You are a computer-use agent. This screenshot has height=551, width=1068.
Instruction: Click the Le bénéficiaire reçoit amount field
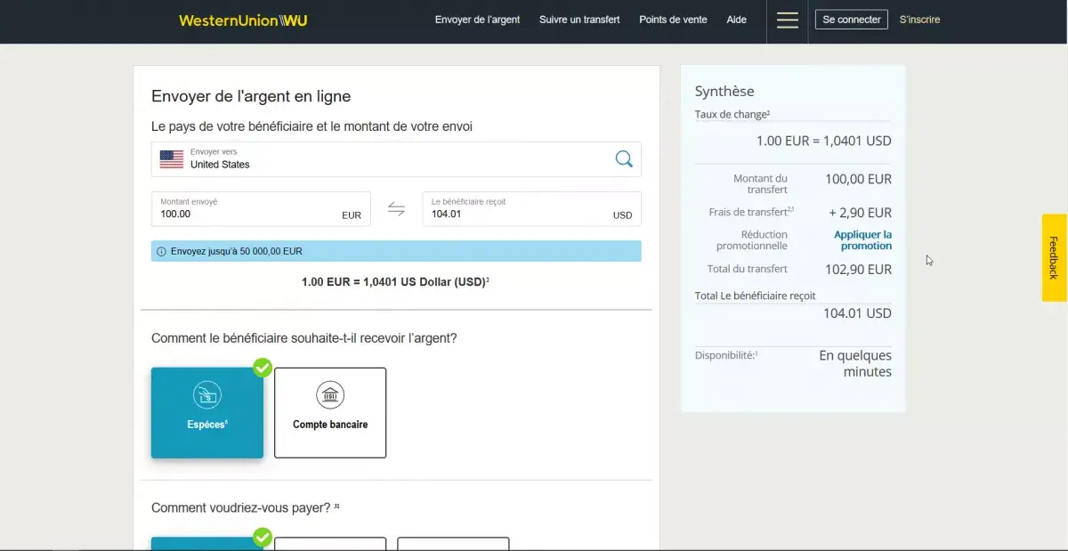[x=531, y=209]
